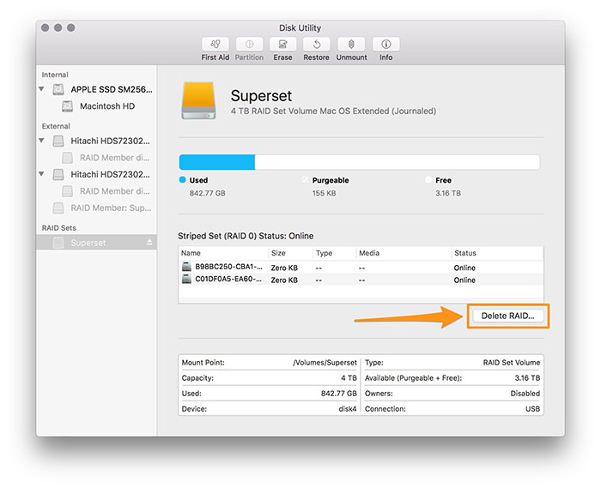The width and height of the screenshot is (601, 488).
Task: Click the B98BC250-CBA1 member disk icon
Action: (186, 267)
